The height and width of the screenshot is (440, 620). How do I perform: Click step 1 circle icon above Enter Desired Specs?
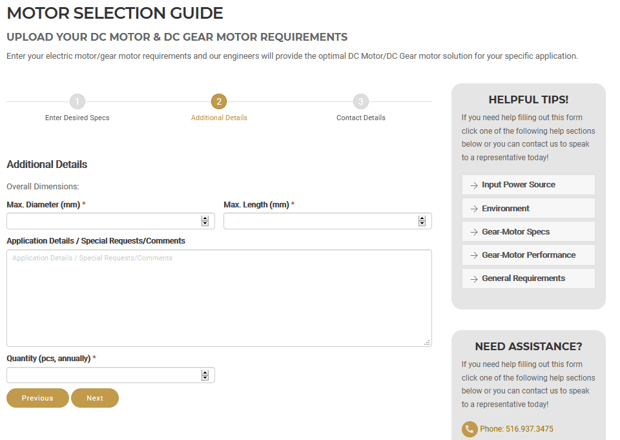pos(77,101)
